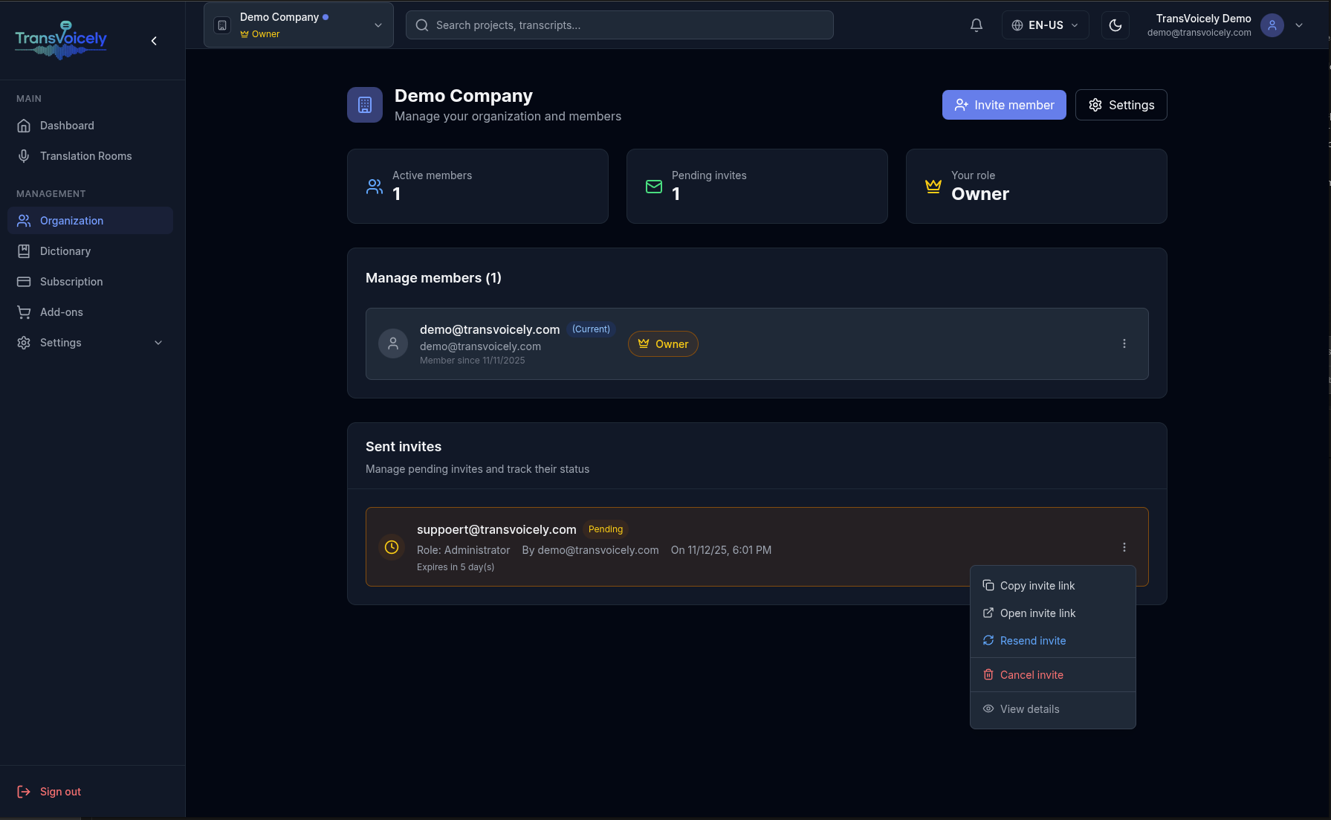Open the EN-US language dropdown
Viewport: 1331px width, 820px height.
[1045, 25]
